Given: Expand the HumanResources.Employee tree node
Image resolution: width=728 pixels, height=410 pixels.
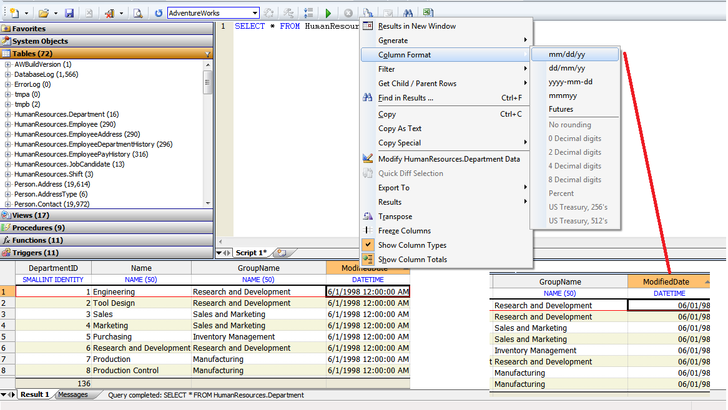Looking at the screenshot, I should tap(6, 124).
